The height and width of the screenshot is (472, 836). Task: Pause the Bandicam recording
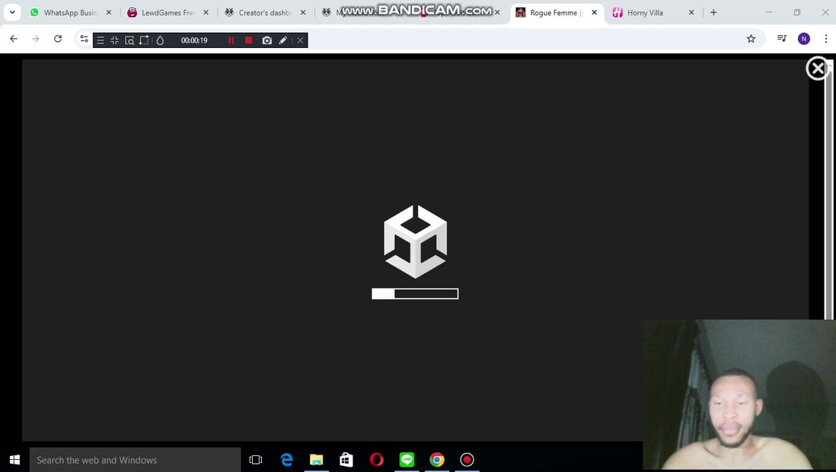[231, 40]
